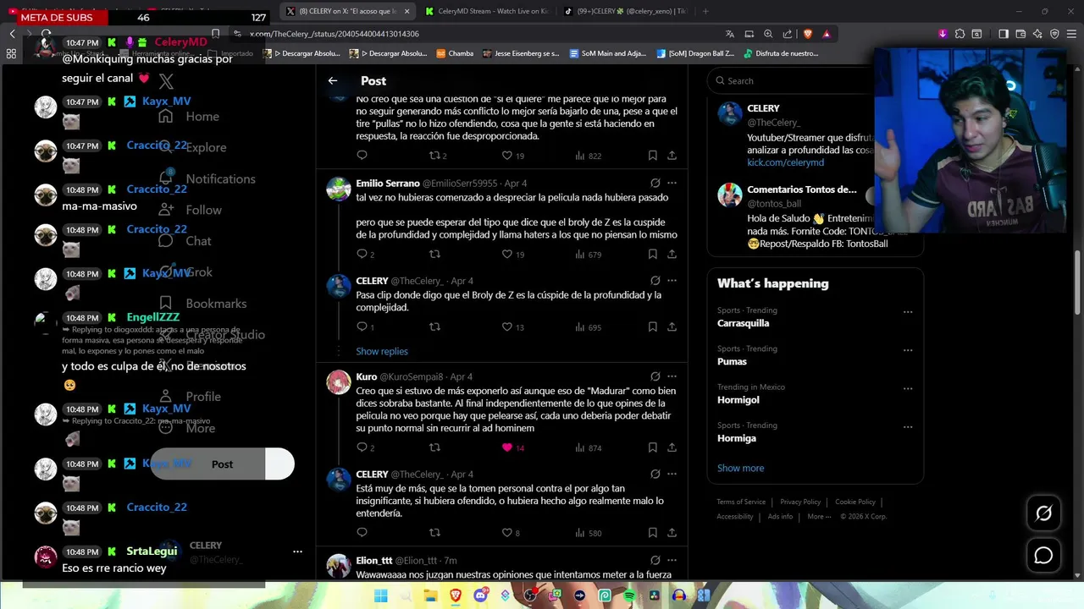Screen dimensions: 1084x609
Task: Open more options for Hormigol trend
Action: 908,388
